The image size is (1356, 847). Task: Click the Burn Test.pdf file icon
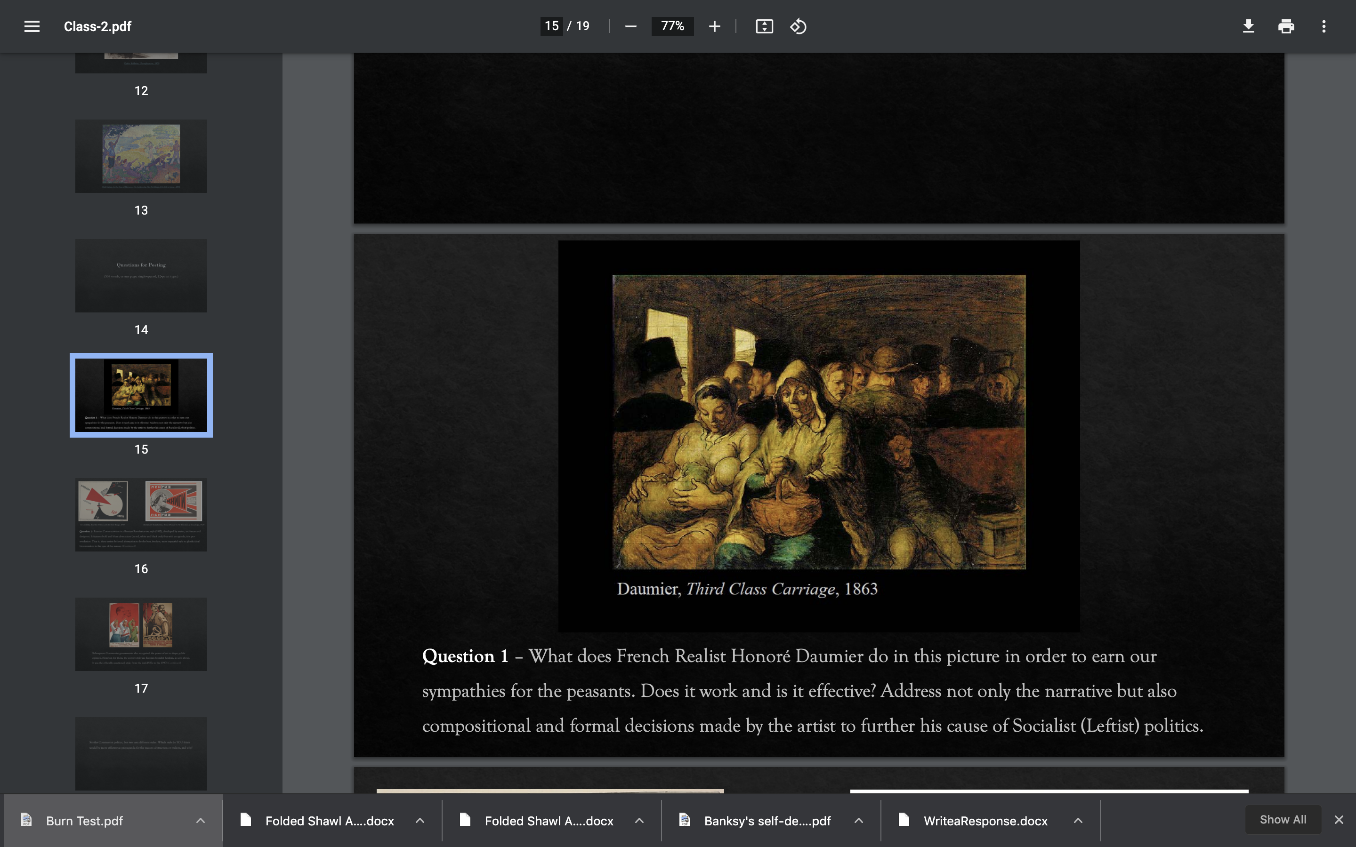click(x=26, y=820)
